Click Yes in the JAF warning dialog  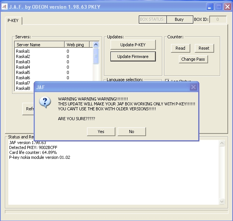[101, 132]
